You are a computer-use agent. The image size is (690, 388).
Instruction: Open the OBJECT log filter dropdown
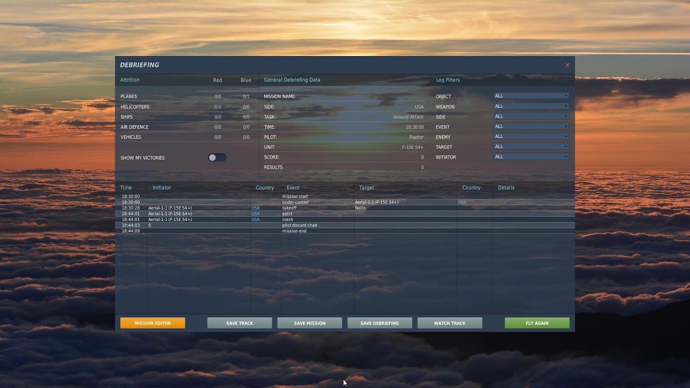531,96
